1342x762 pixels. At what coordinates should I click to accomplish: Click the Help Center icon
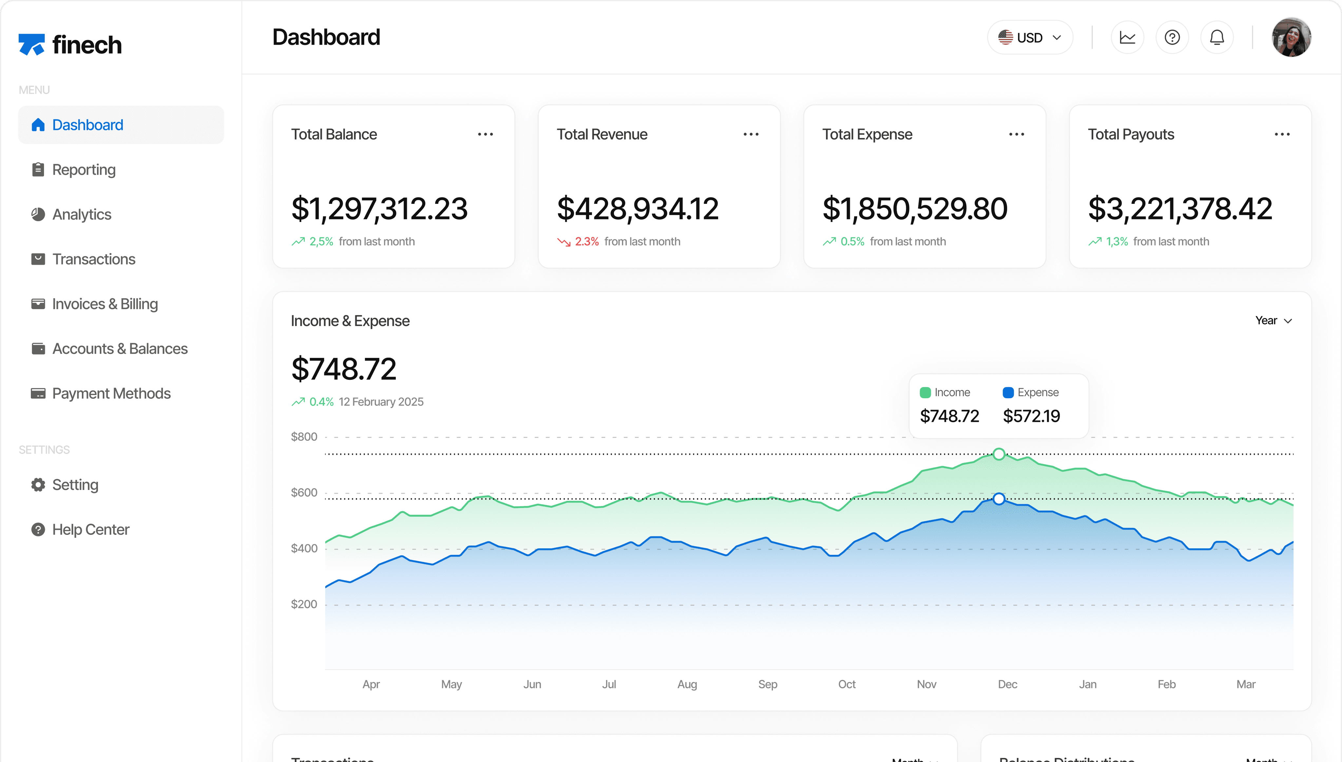tap(38, 529)
